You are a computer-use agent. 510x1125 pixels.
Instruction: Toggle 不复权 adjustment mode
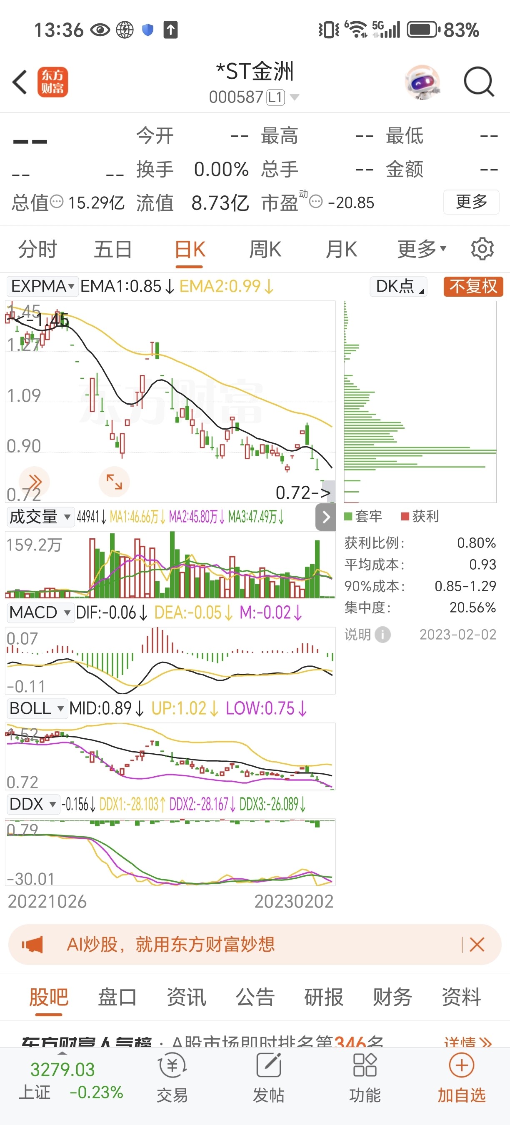tap(473, 287)
